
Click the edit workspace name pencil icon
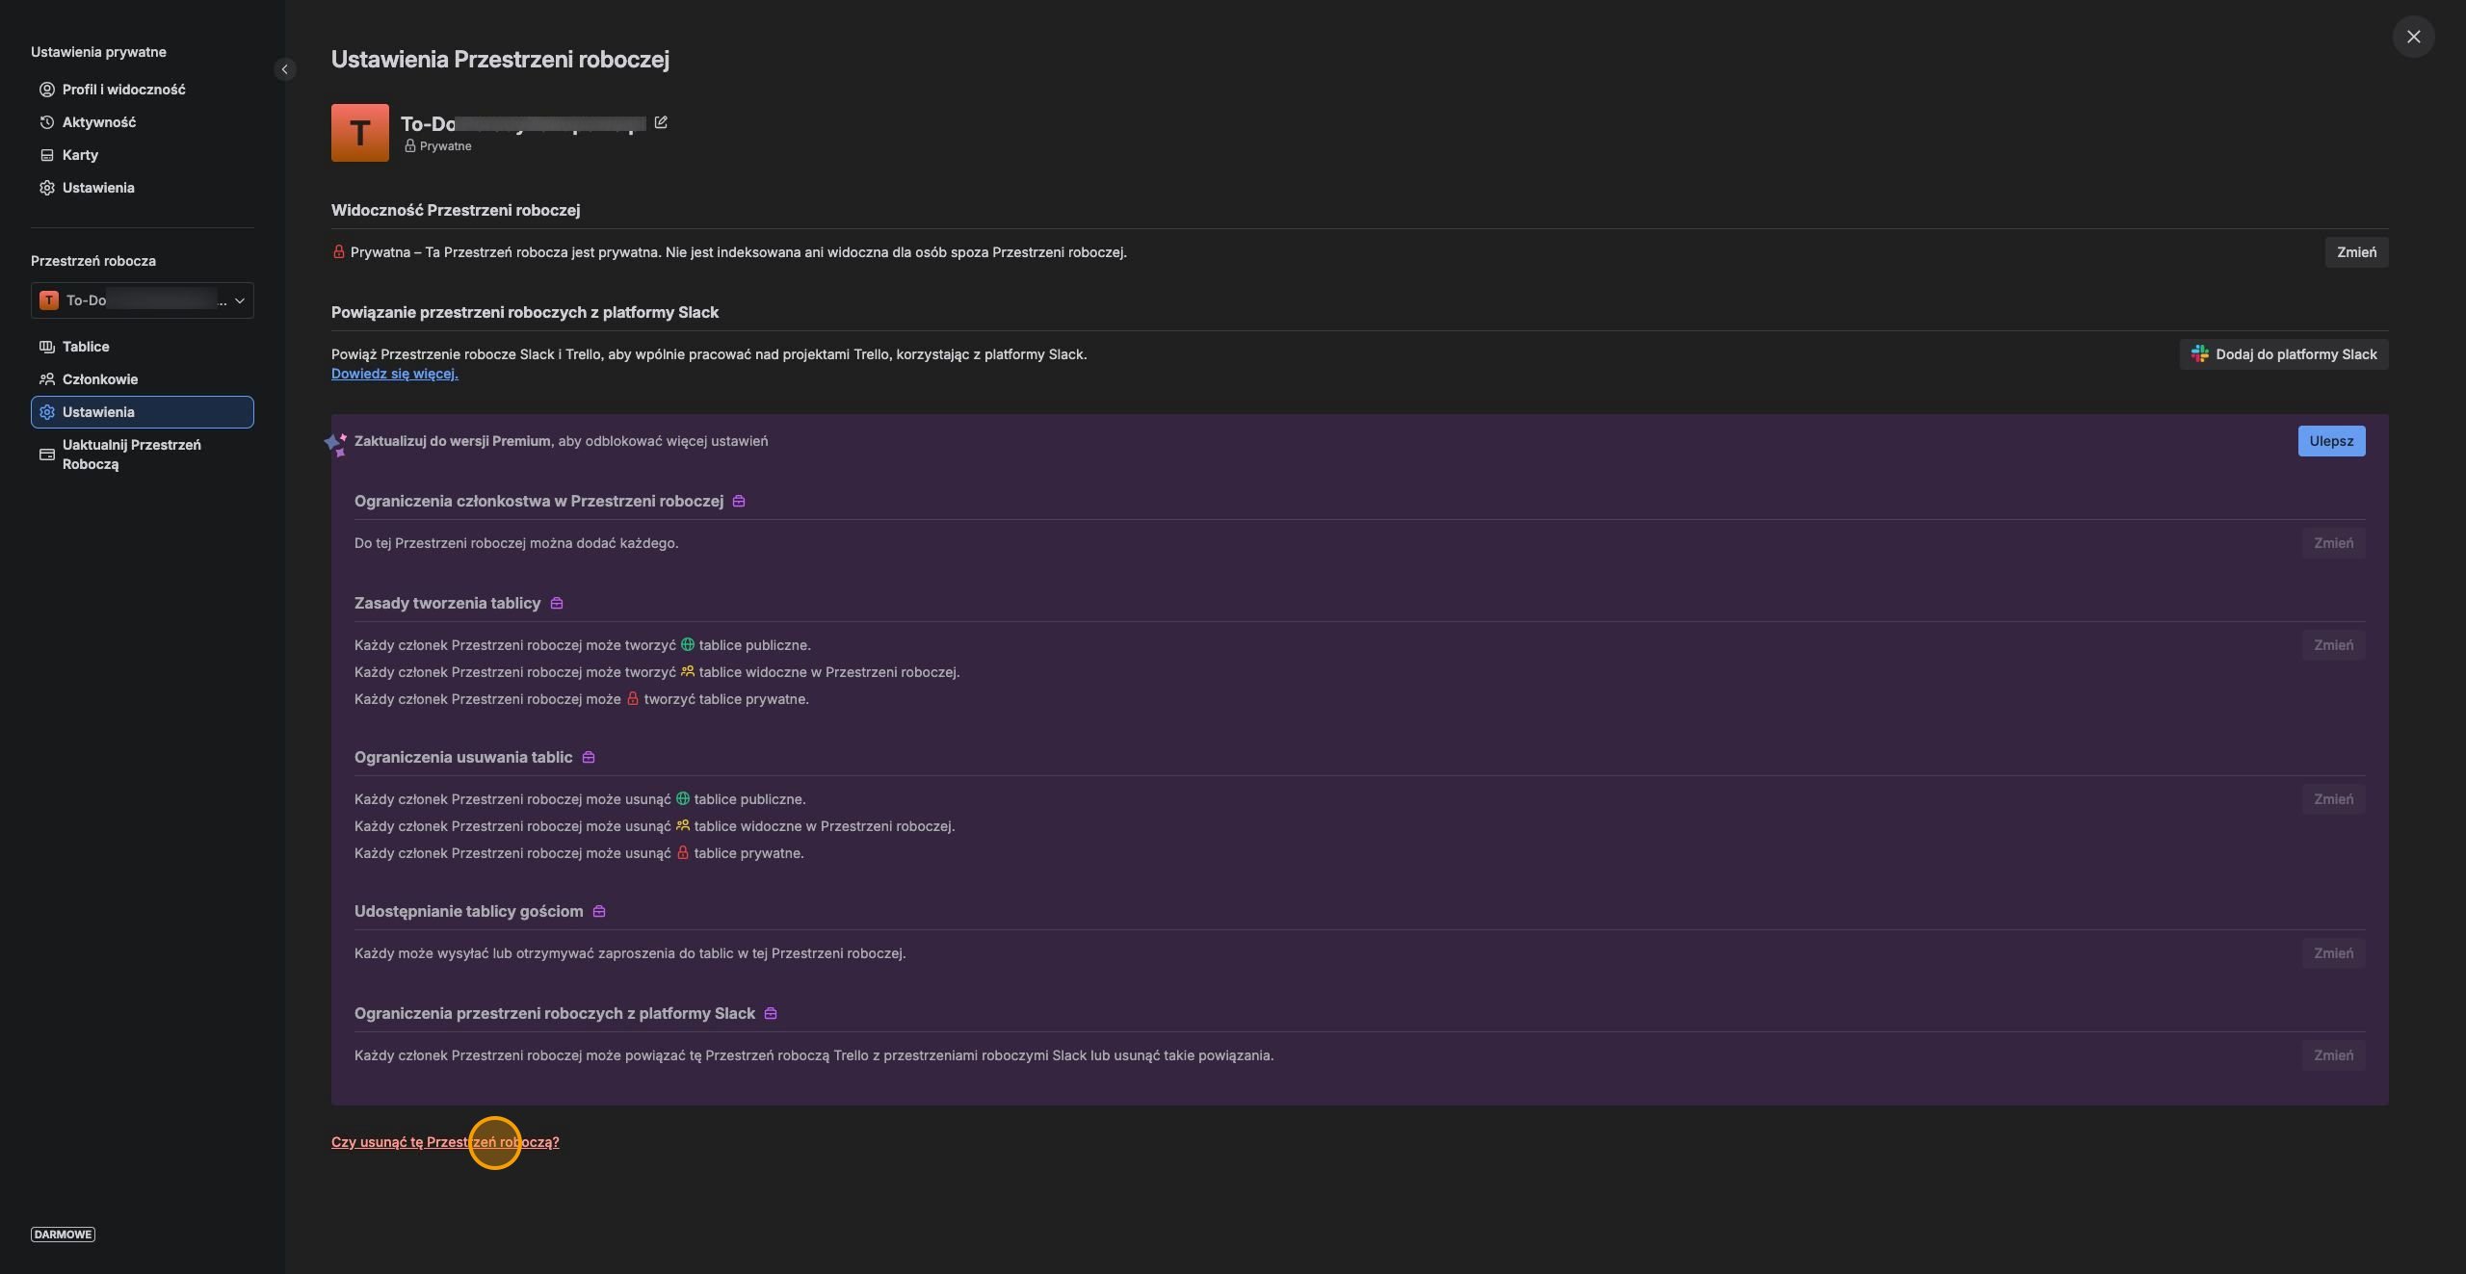click(x=661, y=122)
